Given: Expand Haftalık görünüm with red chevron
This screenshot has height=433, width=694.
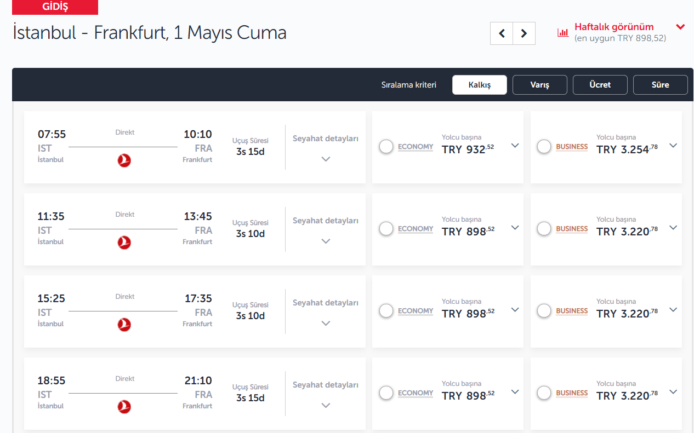Looking at the screenshot, I should pyautogui.click(x=680, y=27).
